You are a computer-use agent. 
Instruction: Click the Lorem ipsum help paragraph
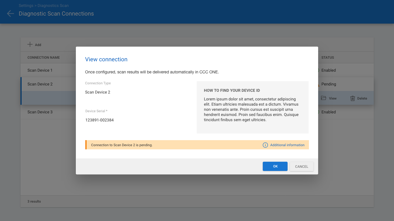251,109
